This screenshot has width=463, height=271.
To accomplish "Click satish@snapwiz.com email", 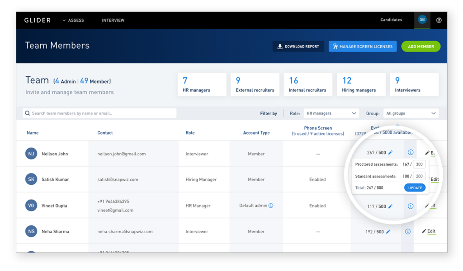I will tap(118, 179).
